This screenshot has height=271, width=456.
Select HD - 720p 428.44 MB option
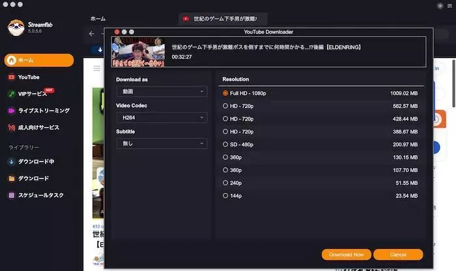pos(321,119)
